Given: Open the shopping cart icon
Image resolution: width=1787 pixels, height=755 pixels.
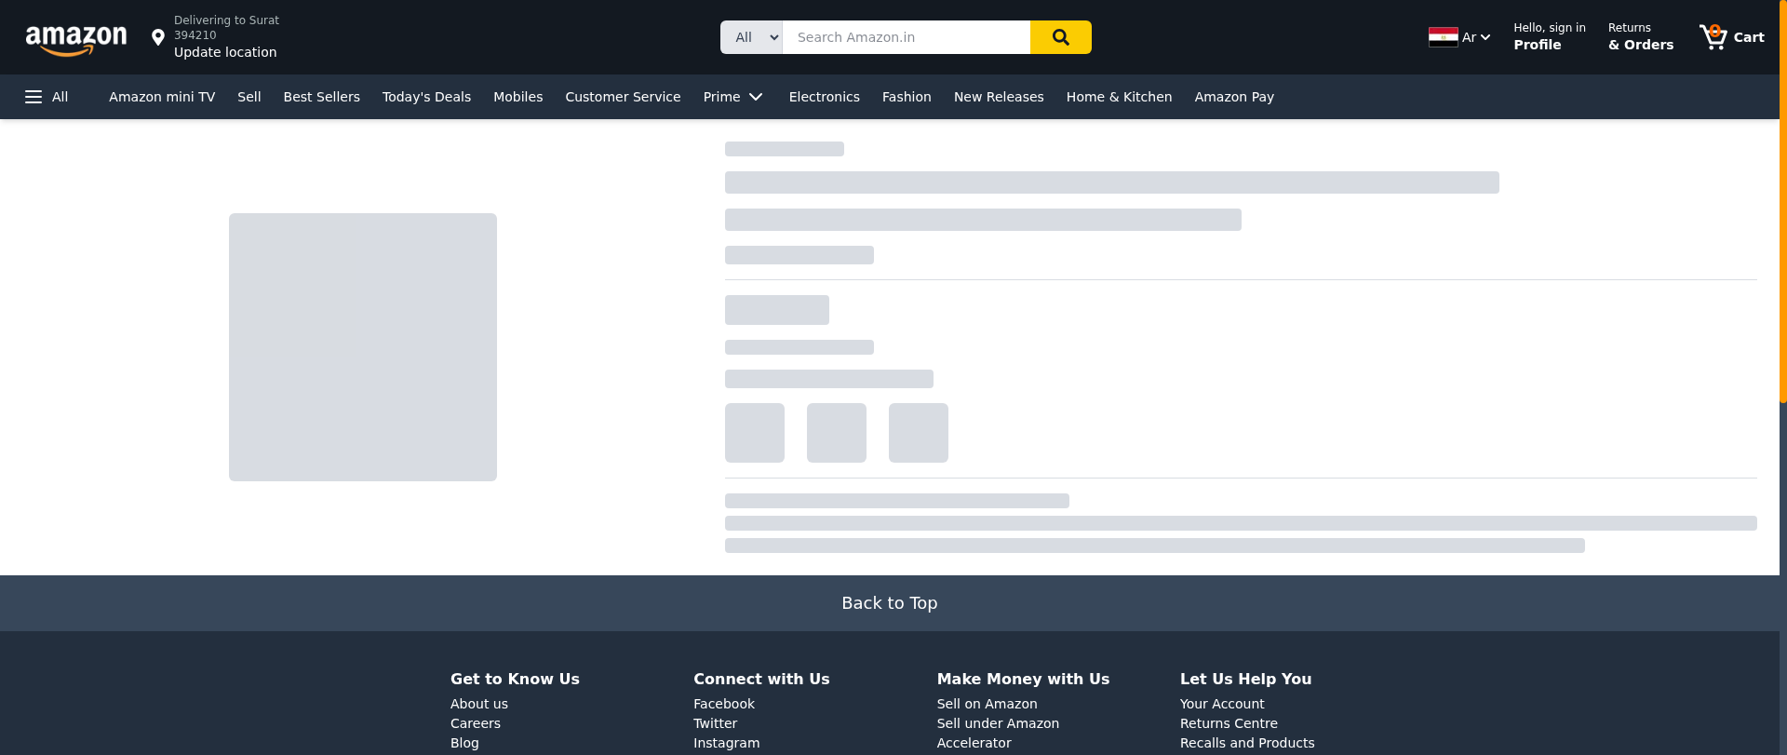Looking at the screenshot, I should [x=1713, y=37].
